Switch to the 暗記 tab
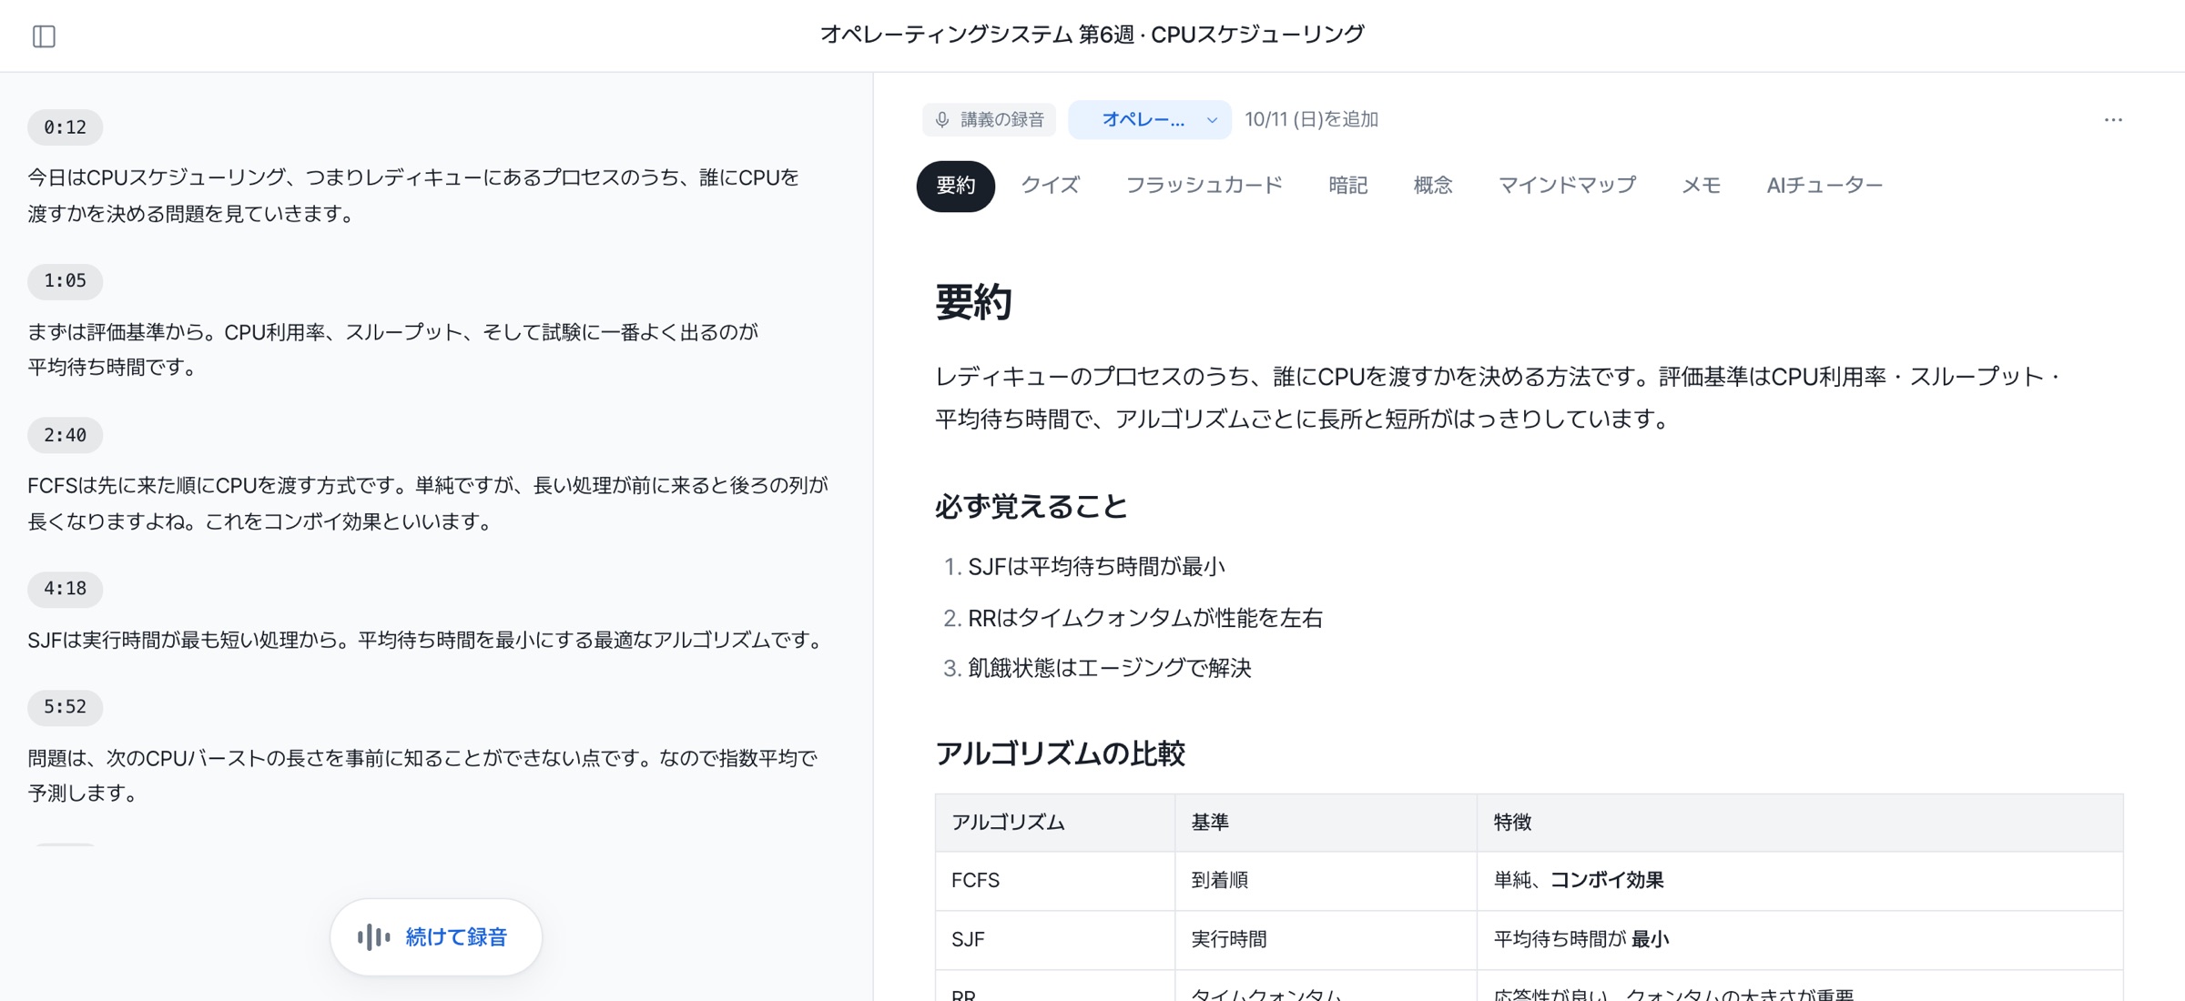Screen dimensions: 2185x1001 (1347, 186)
